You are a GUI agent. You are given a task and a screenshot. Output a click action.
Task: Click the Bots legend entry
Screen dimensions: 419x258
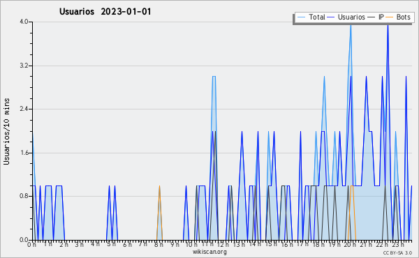click(398, 17)
